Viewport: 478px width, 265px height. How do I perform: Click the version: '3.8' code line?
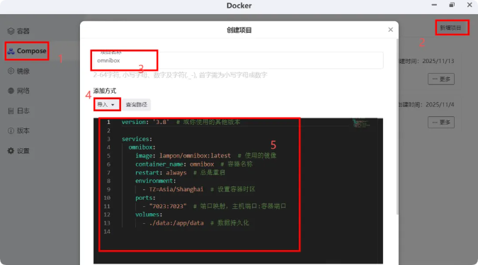tap(181, 122)
